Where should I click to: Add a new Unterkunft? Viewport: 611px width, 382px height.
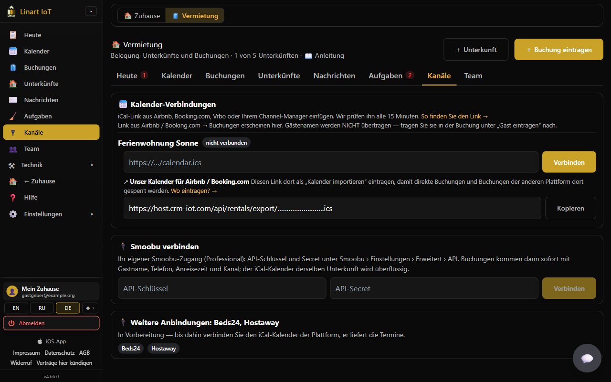coord(476,50)
